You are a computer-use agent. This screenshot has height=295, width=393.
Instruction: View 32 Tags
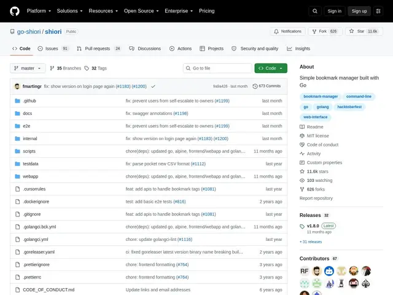pos(96,68)
